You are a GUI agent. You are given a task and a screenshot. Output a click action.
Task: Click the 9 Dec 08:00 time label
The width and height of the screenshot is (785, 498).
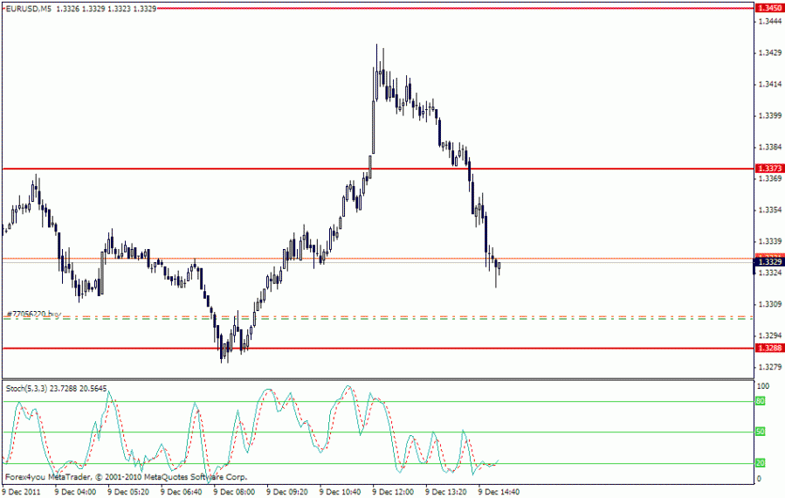coord(234,492)
